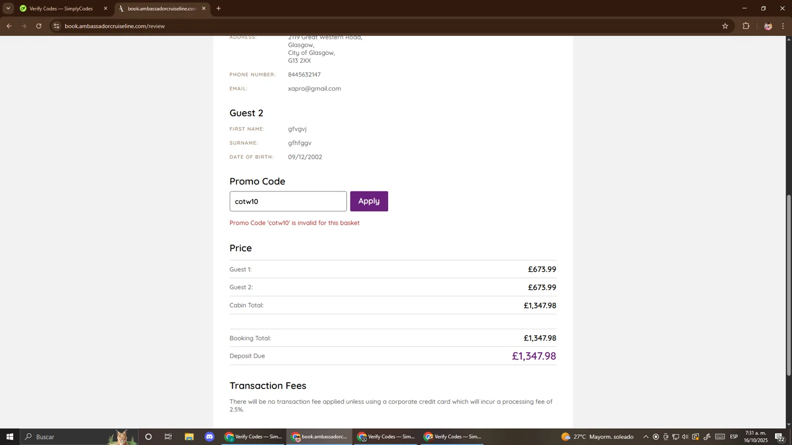This screenshot has width=792, height=445.
Task: Click the Guest 2 heading
Action: click(x=247, y=113)
